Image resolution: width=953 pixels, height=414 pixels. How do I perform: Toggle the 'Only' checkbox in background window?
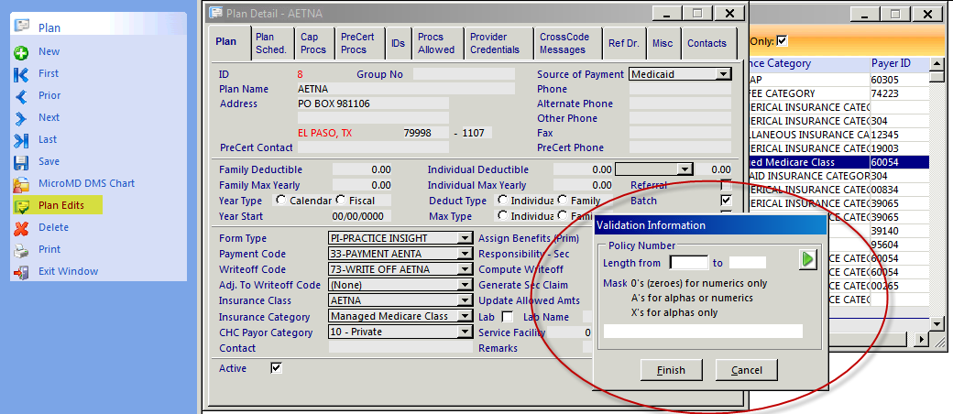click(x=783, y=40)
